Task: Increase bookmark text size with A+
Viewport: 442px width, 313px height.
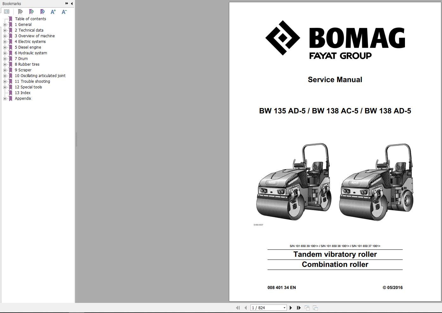Action: 53,12
